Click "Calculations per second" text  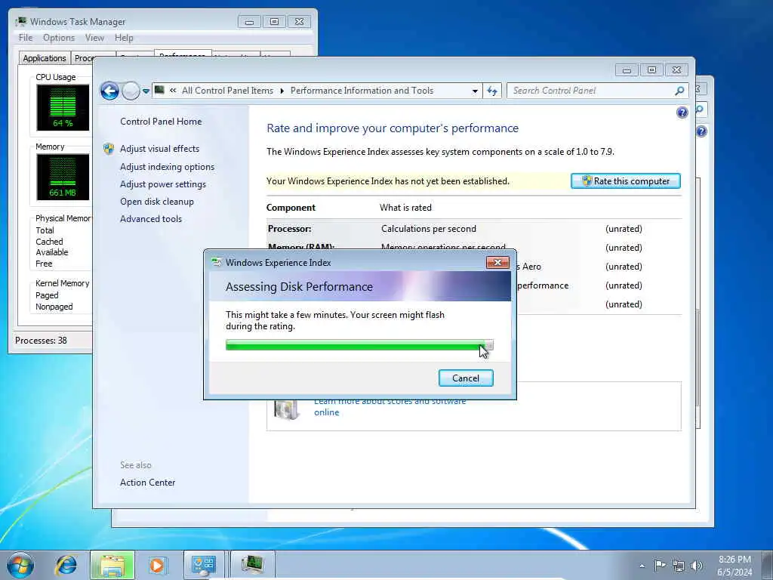[x=429, y=229]
